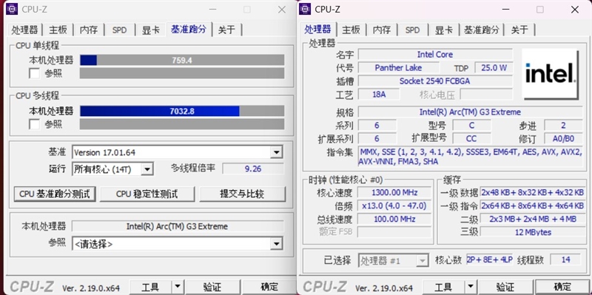Click 核心数 value 2P + 8E + 4LP
592x295 pixels.
pyautogui.click(x=489, y=260)
